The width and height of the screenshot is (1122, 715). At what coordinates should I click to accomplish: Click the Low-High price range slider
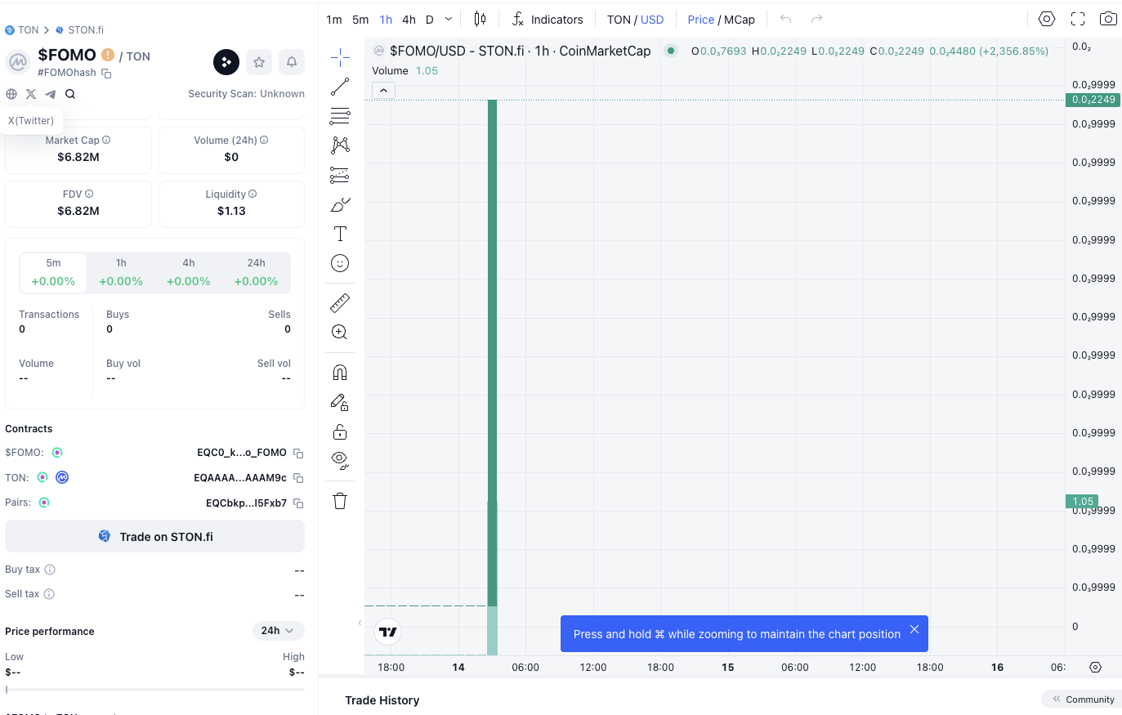pyautogui.click(x=154, y=690)
